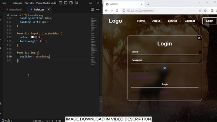Click the editor vertical scrollbar thumb
Viewport: 217px width, 122px height.
pyautogui.click(x=101, y=104)
